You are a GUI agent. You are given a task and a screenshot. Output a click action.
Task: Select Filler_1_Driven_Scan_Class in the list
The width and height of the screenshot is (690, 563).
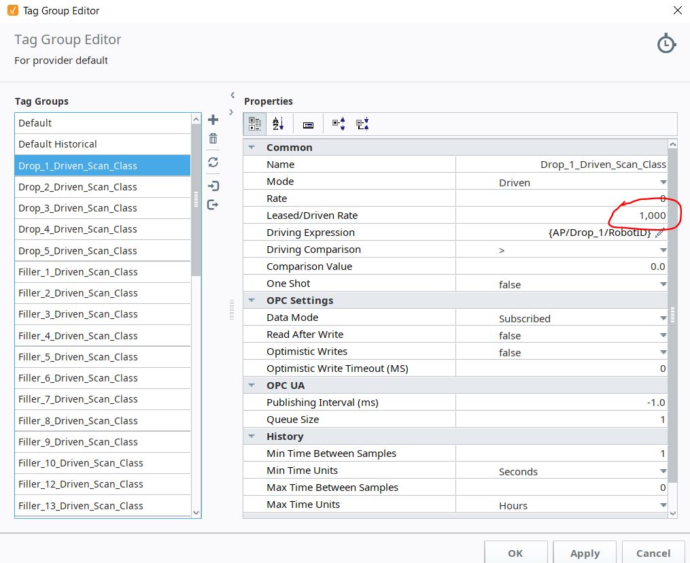[77, 272]
